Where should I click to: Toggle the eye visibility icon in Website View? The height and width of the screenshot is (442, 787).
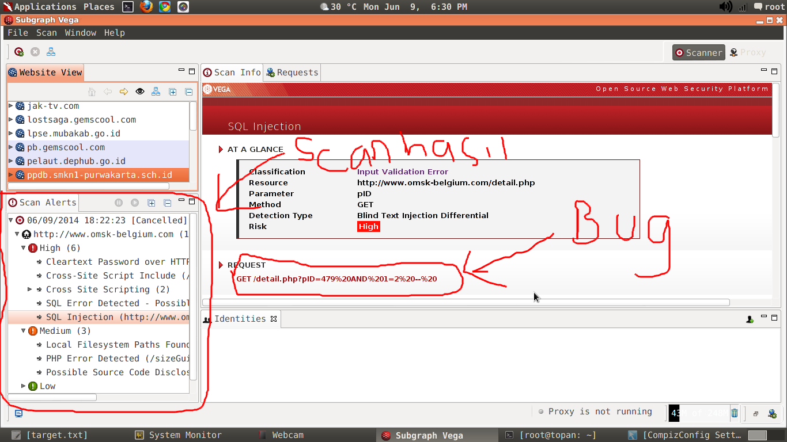[139, 92]
